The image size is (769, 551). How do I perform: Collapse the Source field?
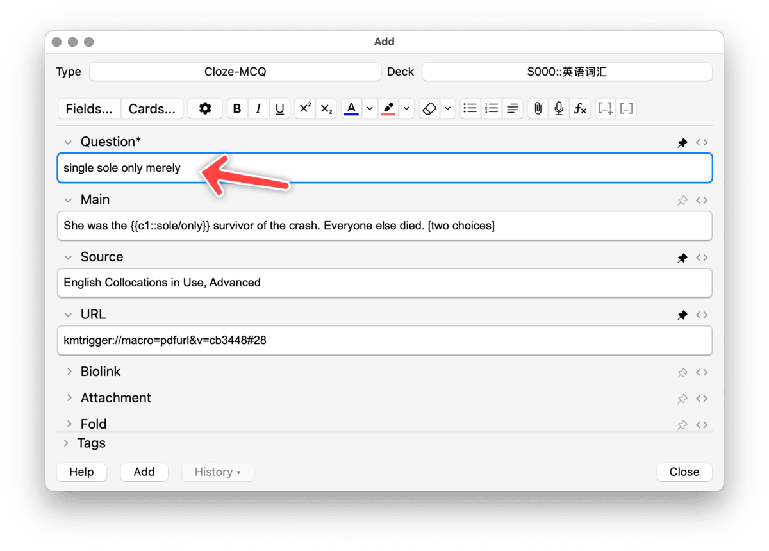tap(69, 258)
